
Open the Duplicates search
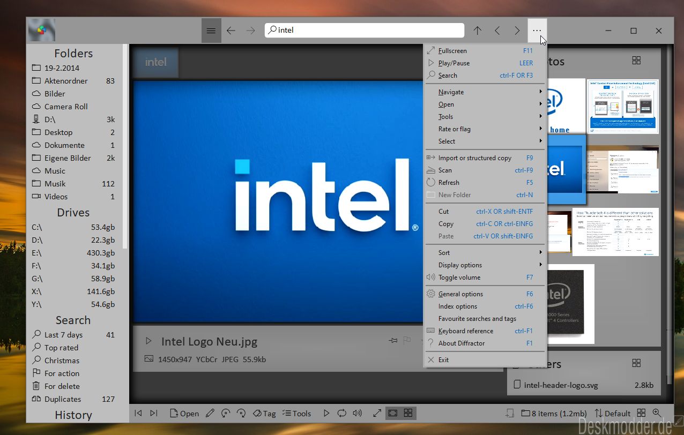tap(73, 399)
